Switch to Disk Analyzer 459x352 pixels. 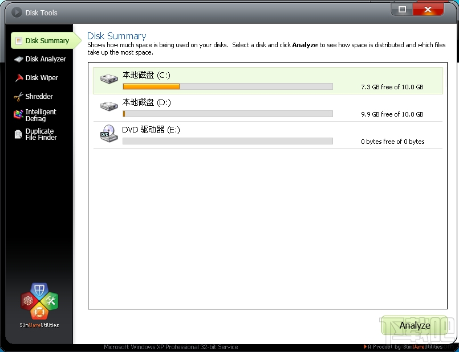(x=40, y=59)
